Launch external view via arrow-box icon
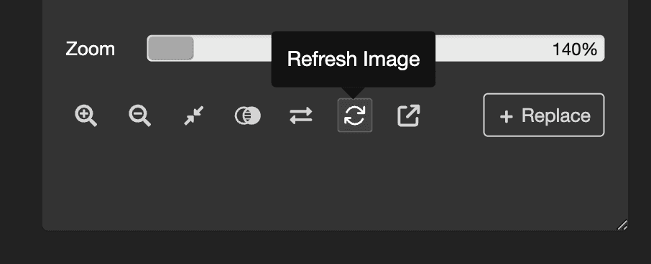Image resolution: width=651 pixels, height=264 pixels. (409, 115)
